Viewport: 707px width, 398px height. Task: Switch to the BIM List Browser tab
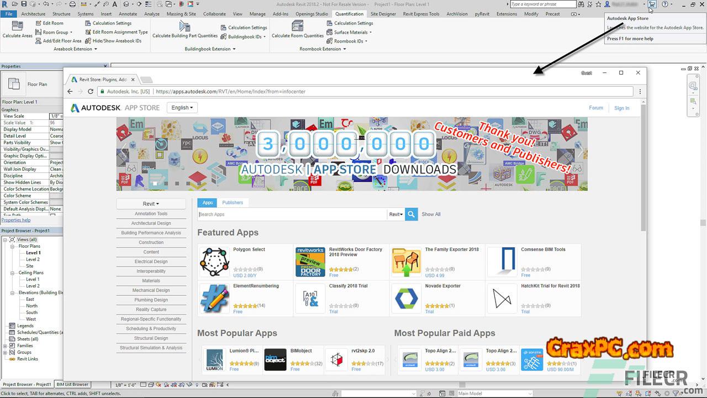72,384
